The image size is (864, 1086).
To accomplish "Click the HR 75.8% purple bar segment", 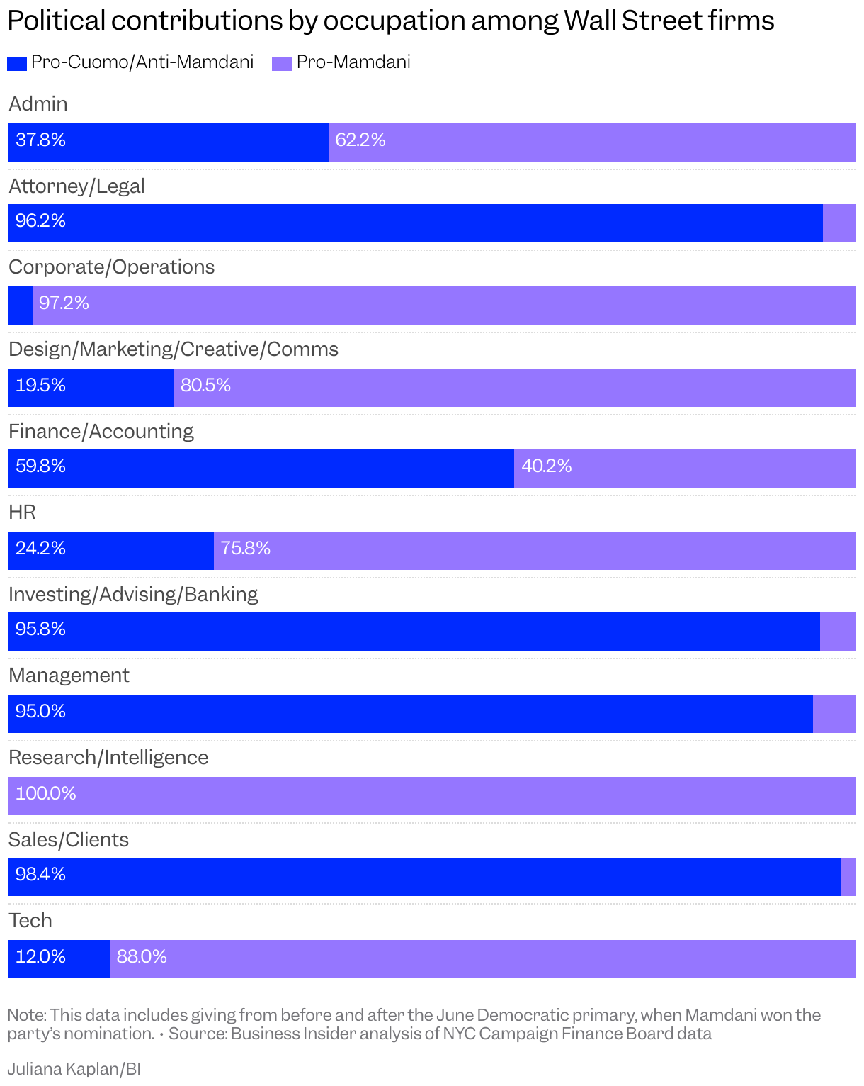I will click(534, 551).
